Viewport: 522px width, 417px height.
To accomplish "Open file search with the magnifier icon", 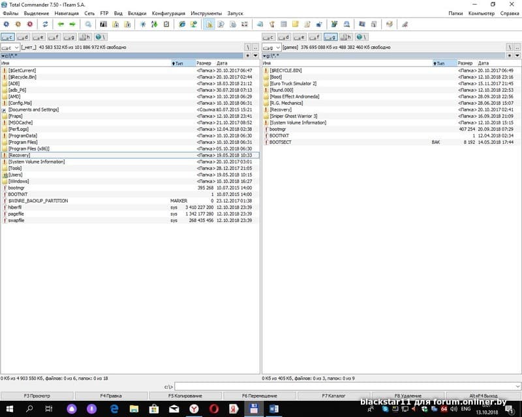I will (x=88, y=24).
